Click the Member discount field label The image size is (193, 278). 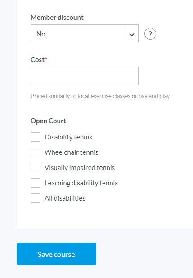(x=57, y=18)
